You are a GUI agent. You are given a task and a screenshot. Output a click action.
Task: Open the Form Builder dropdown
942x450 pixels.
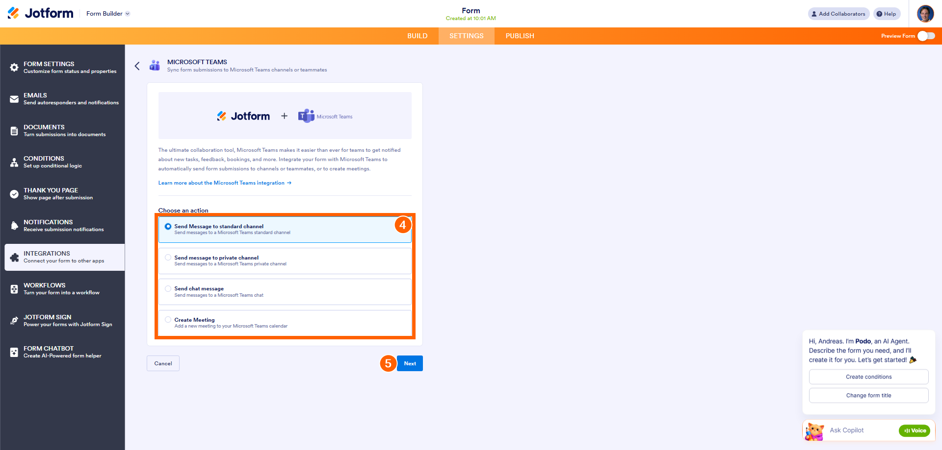point(107,14)
